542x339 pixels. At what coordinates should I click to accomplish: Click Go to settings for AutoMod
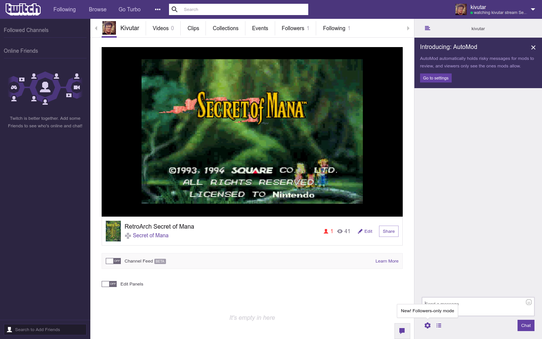[436, 78]
